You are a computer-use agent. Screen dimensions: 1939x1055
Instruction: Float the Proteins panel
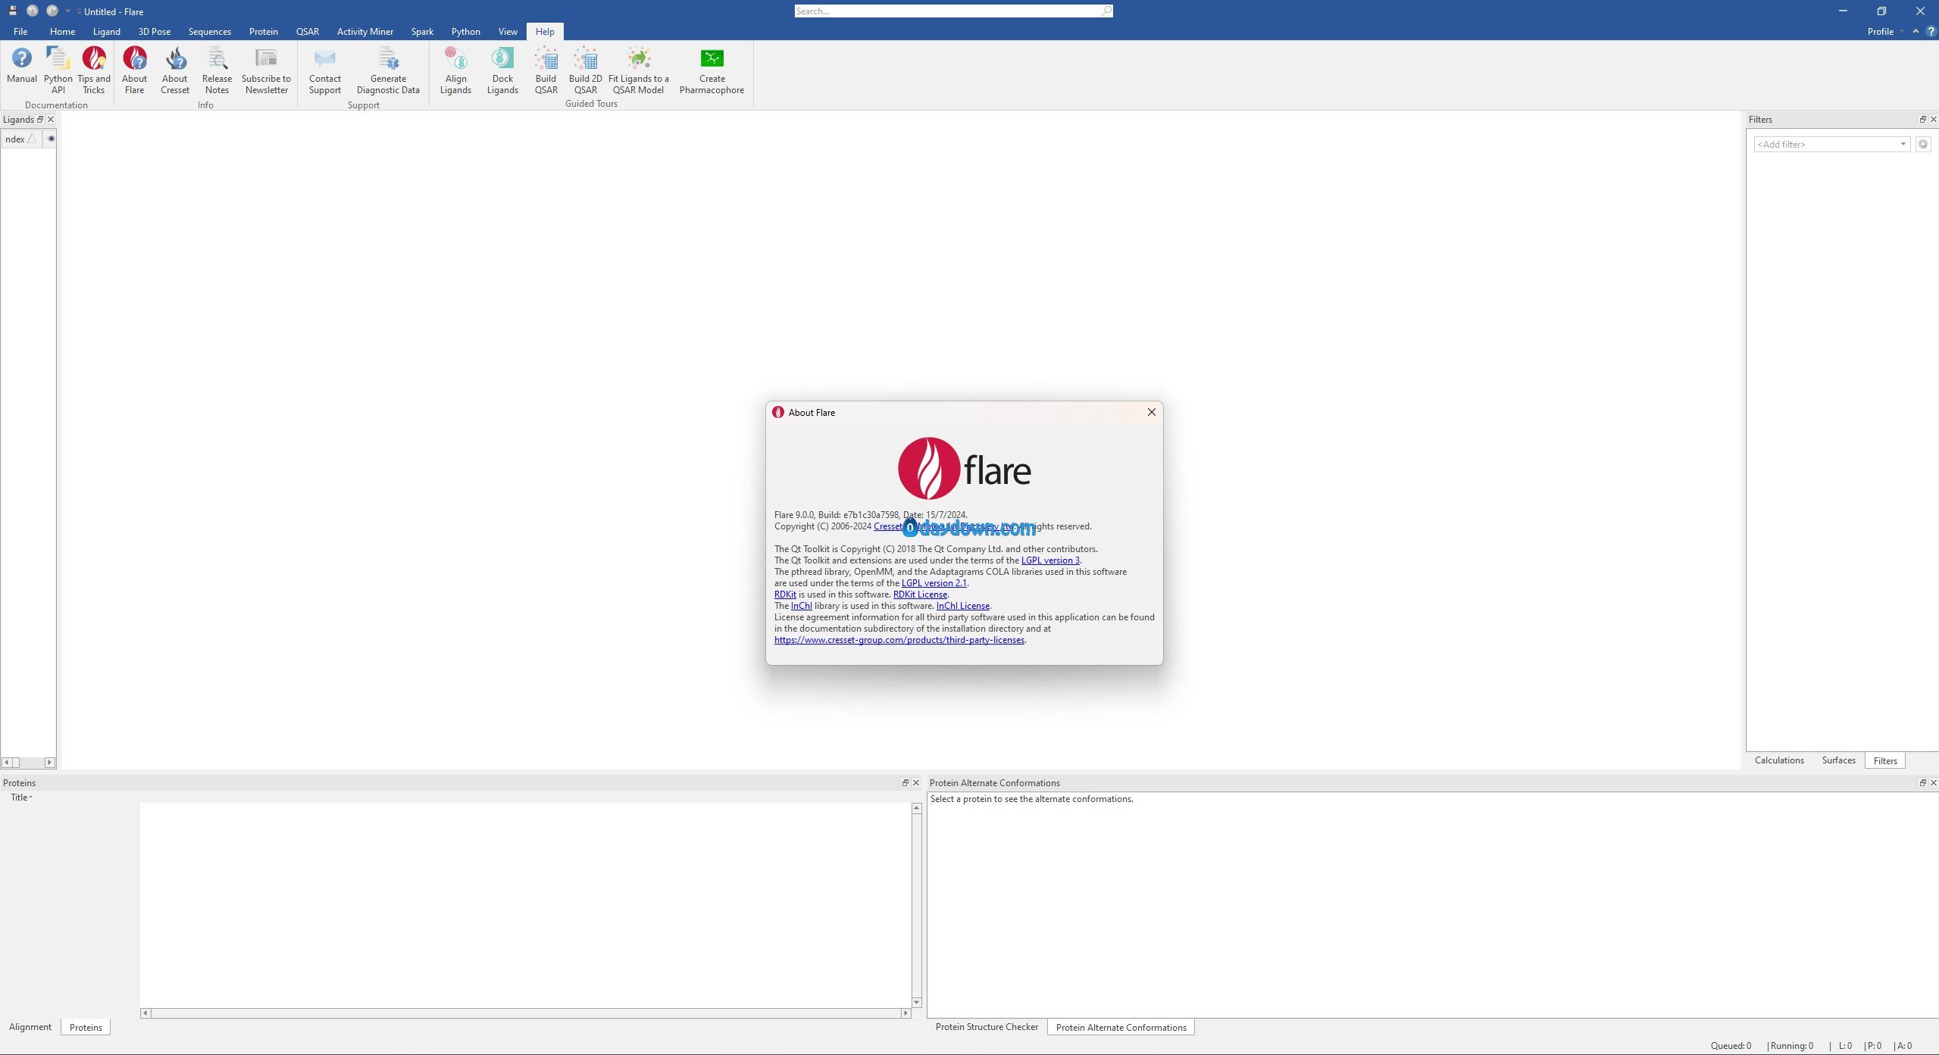point(905,782)
